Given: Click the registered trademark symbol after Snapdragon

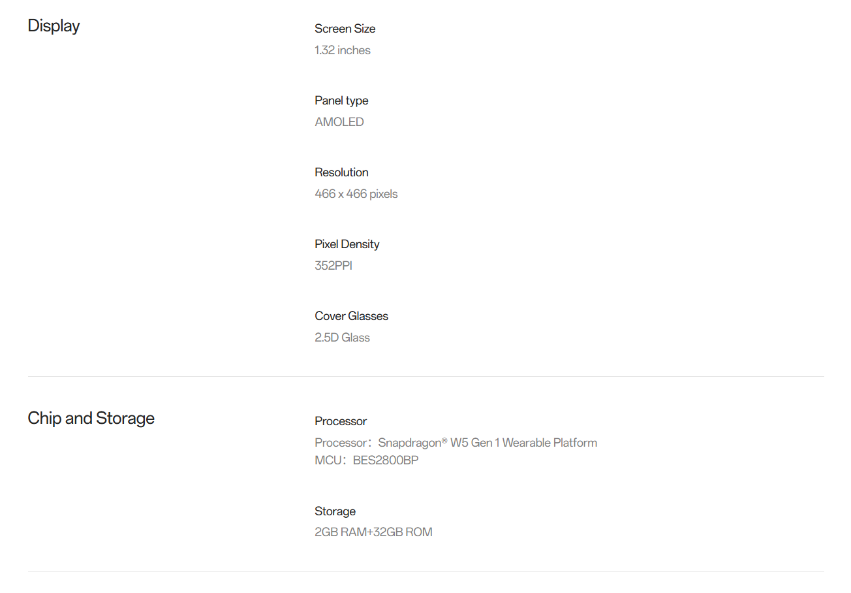Looking at the screenshot, I should click(x=444, y=441).
